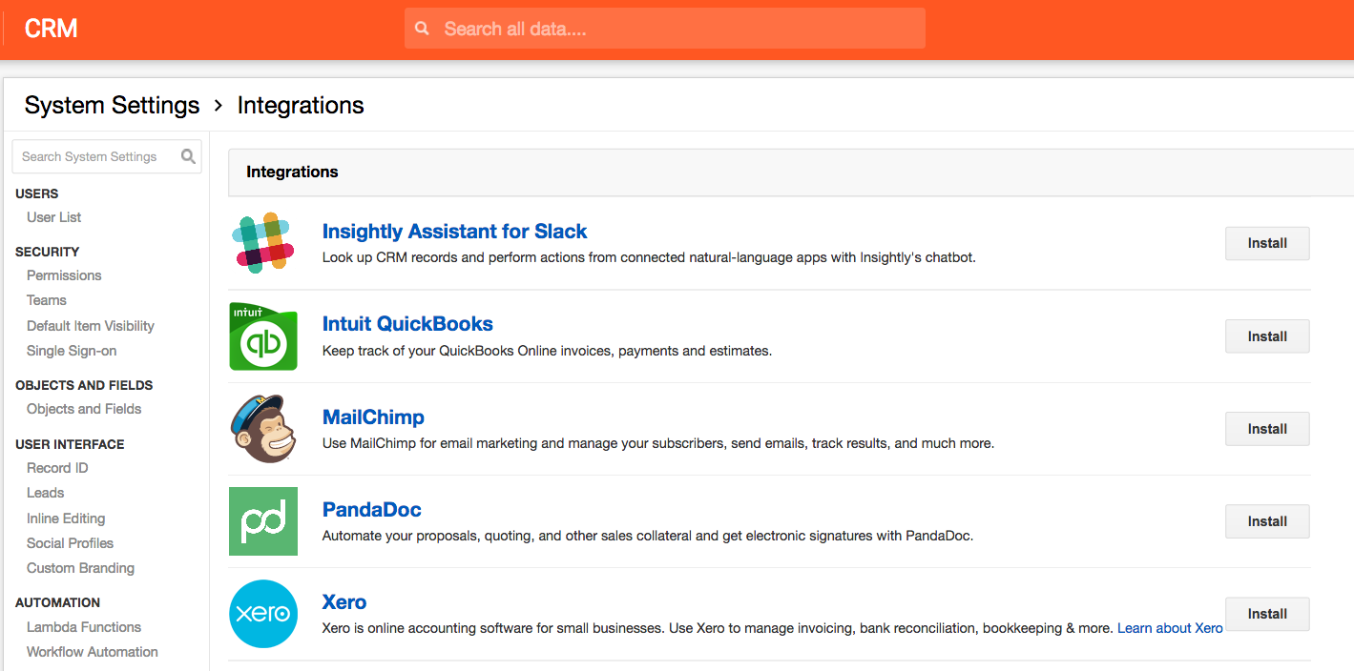
Task: Install the MailChimp integration
Action: coord(1267,429)
